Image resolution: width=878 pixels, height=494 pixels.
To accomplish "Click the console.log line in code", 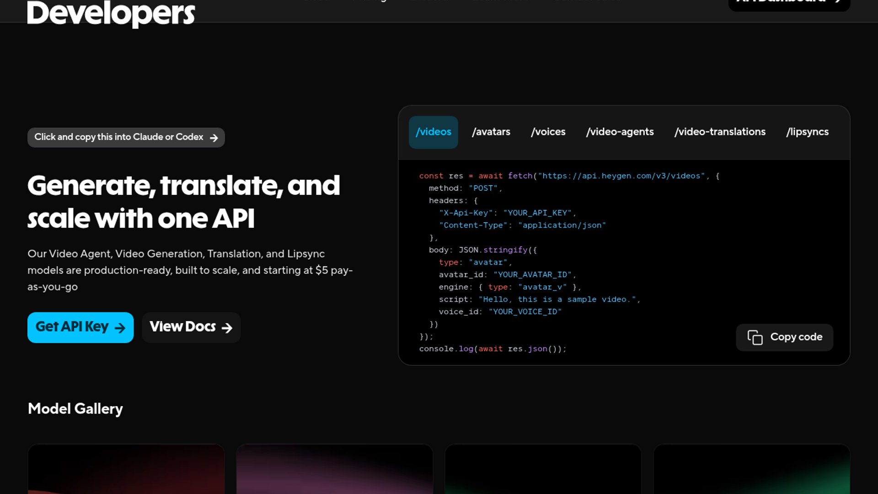I will 493,349.
